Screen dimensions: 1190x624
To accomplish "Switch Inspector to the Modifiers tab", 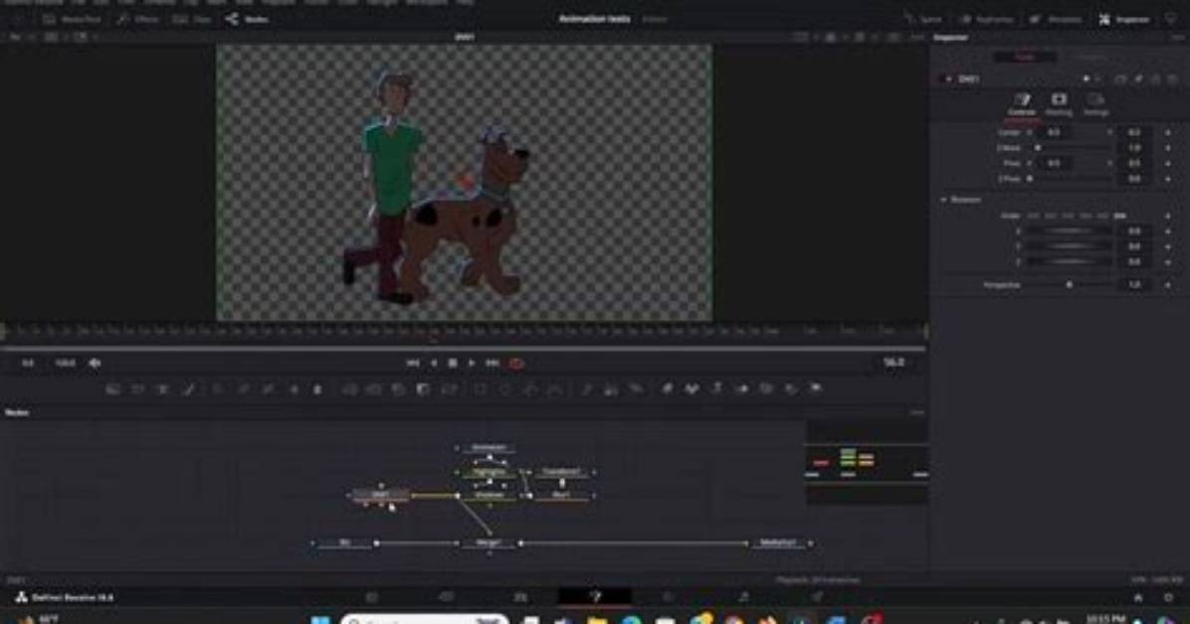I will [1090, 57].
